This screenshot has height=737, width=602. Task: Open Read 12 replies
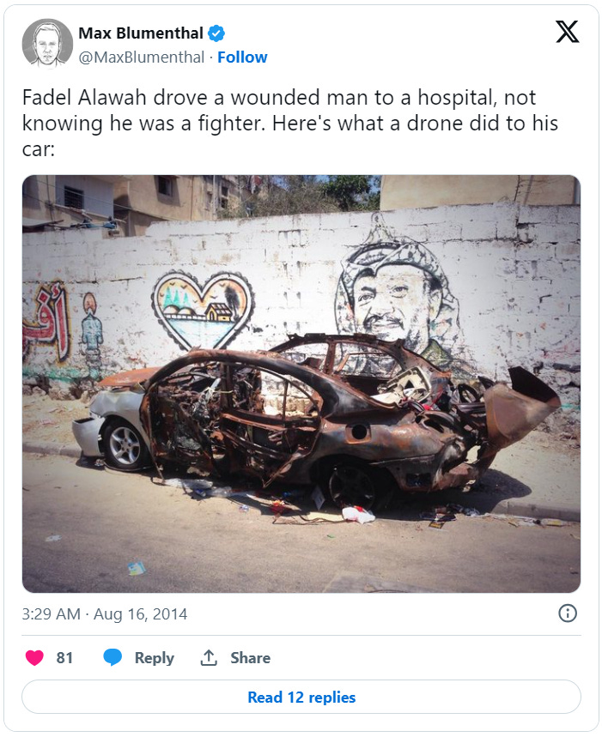[x=301, y=697]
